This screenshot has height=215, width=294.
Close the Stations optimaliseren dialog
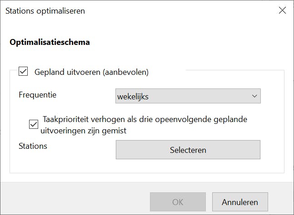pyautogui.click(x=282, y=10)
